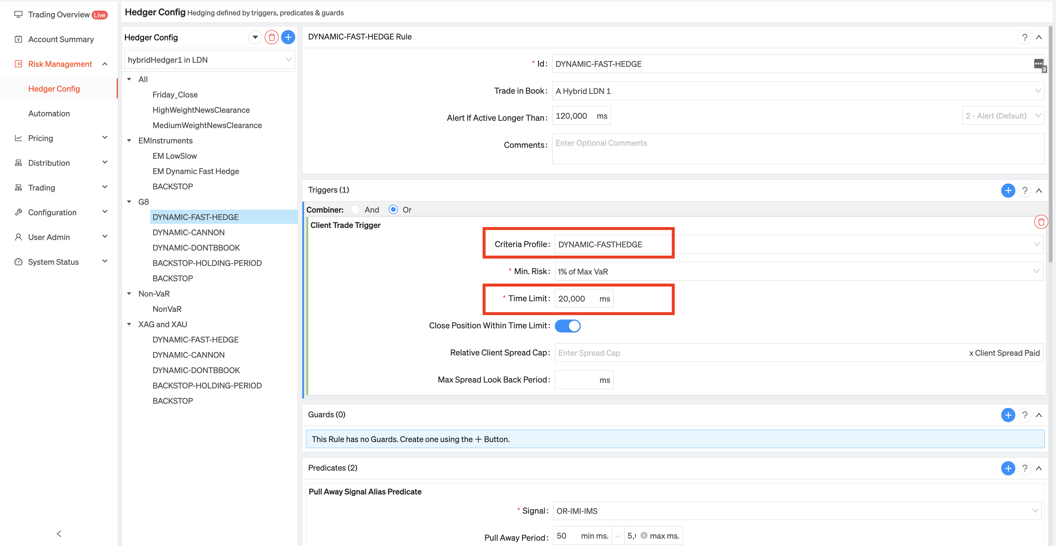Clear the Pull Away max ms value

pos(644,535)
